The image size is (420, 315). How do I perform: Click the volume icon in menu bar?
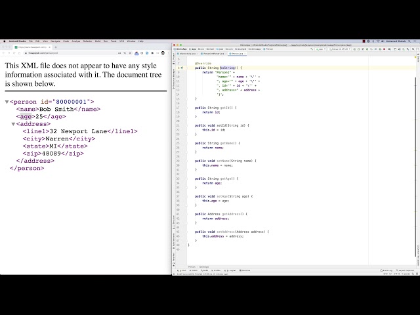383,41
